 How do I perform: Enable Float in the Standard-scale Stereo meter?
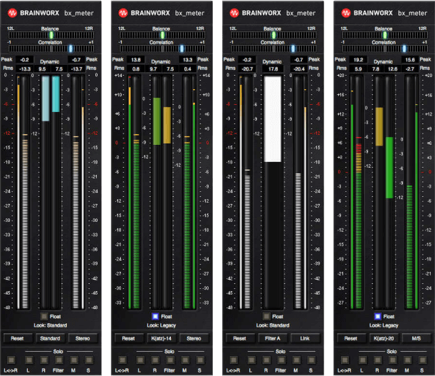(x=44, y=316)
